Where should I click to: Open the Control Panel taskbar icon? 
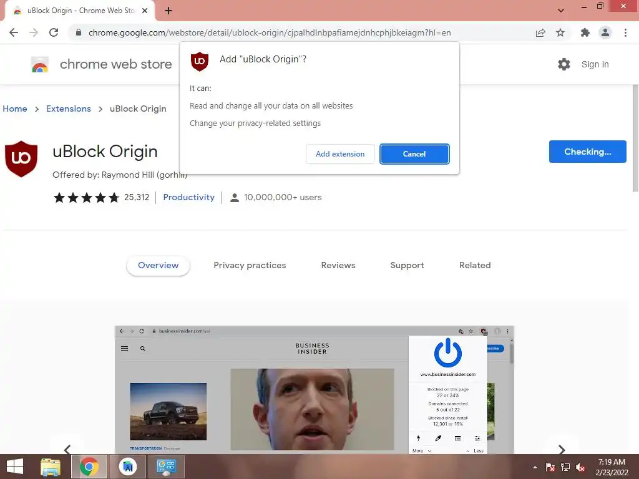click(166, 467)
